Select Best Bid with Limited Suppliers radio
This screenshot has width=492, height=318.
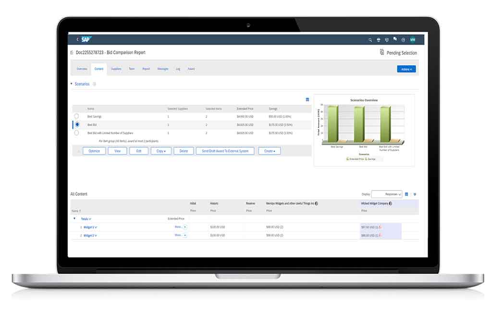click(x=76, y=133)
